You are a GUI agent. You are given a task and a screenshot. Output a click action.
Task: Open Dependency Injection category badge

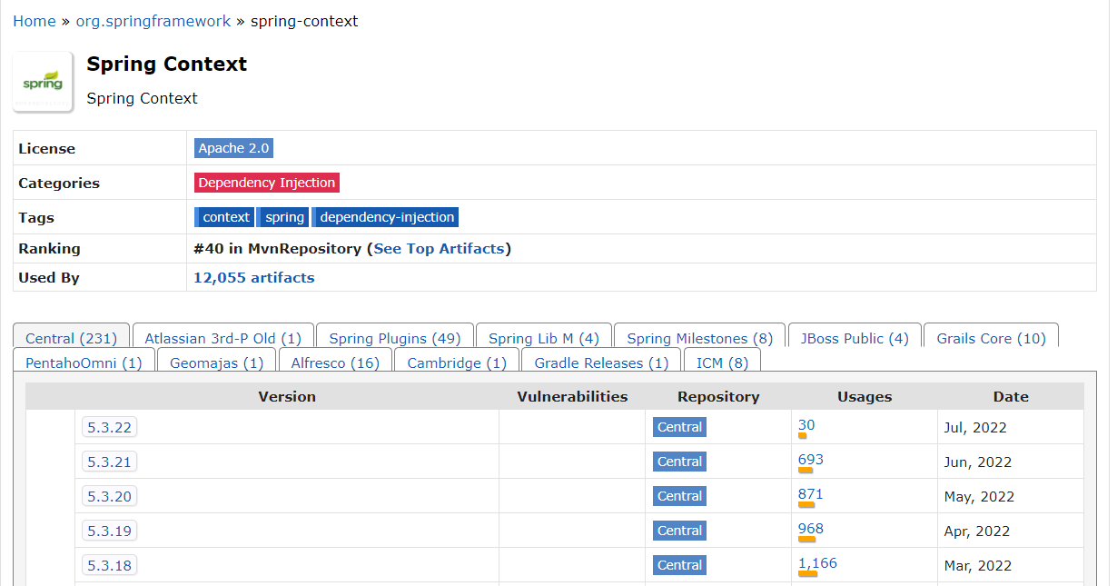pos(267,183)
